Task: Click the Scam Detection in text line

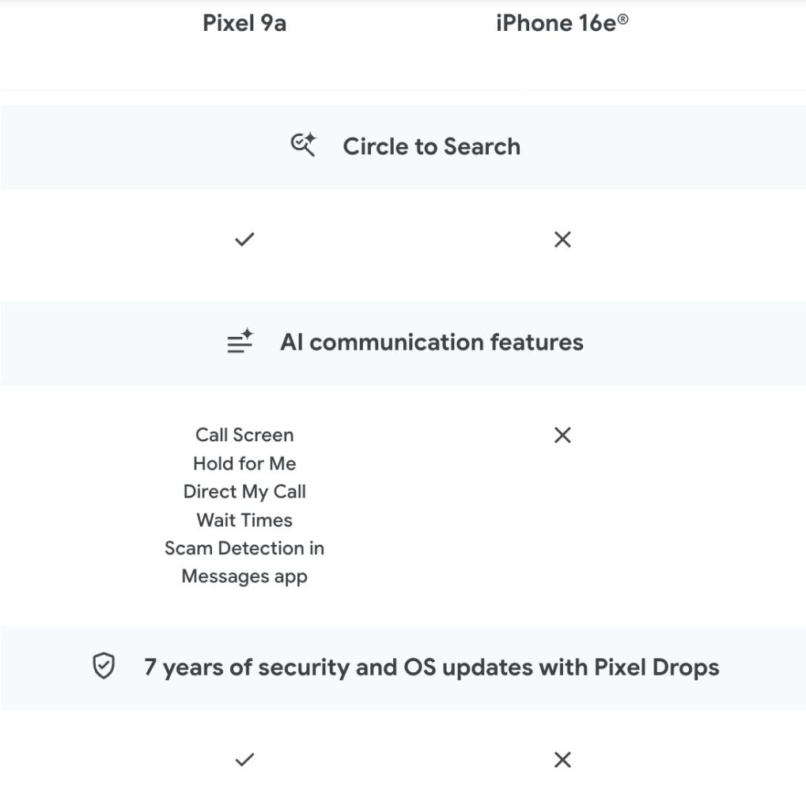Action: click(244, 548)
